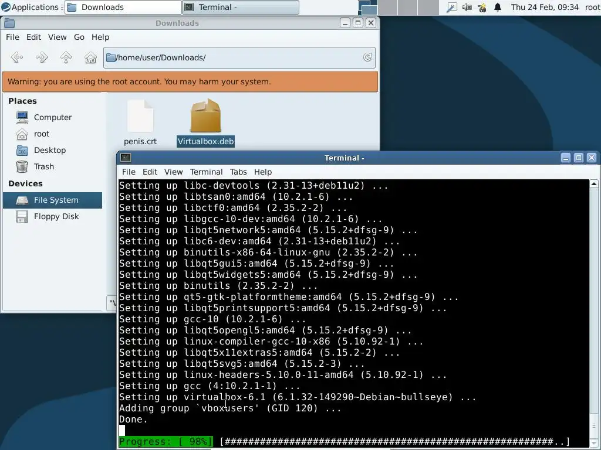Image resolution: width=601 pixels, height=450 pixels.
Task: Maximize the Downloads window
Action: tap(358, 23)
